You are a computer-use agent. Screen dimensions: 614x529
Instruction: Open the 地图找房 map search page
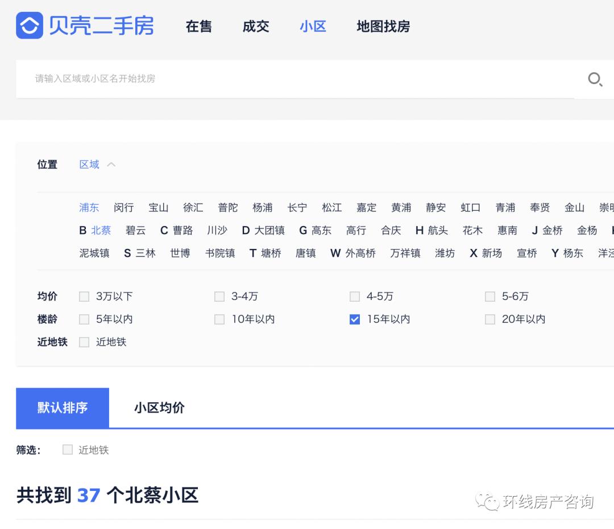383,26
